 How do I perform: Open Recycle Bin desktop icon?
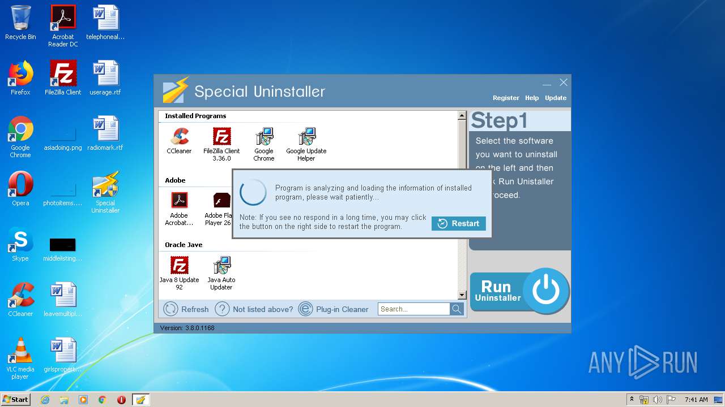point(20,23)
